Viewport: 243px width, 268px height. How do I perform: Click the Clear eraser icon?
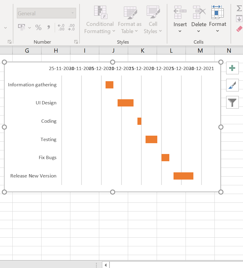point(239,29)
